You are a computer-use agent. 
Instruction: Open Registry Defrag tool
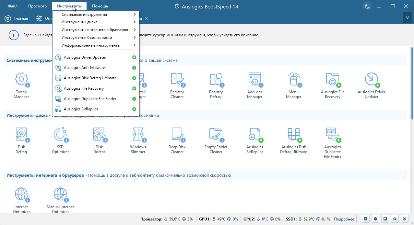coord(216,85)
